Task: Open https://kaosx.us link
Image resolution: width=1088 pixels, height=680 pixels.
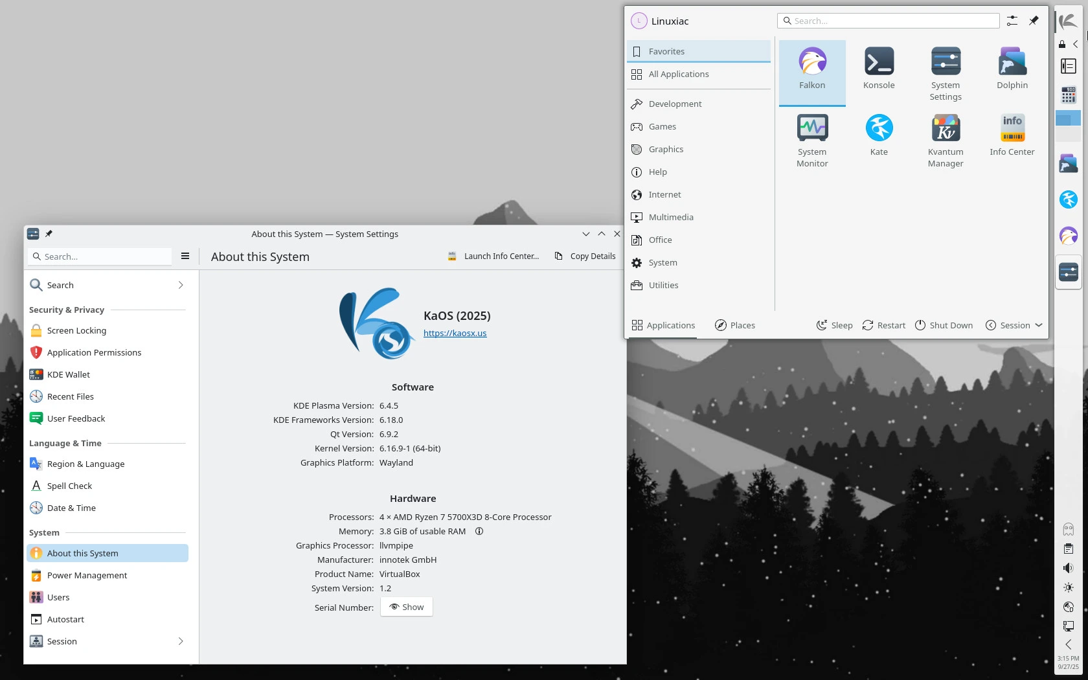Action: click(x=455, y=333)
